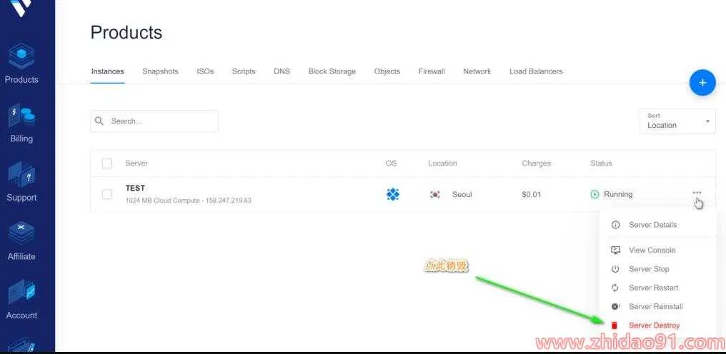Viewport: 726px width, 354px height.
Task: Click the search magnifier icon
Action: (99, 121)
